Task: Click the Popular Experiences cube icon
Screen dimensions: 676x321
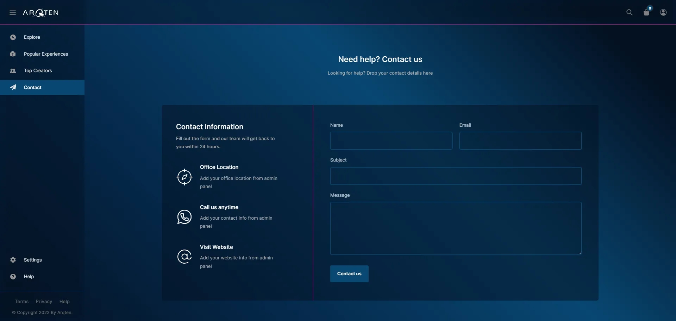Action: 13,54
